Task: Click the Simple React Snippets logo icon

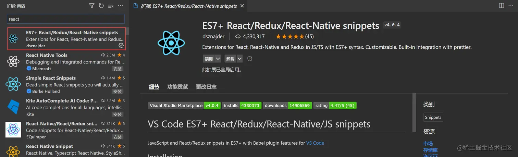Action: [x=13, y=84]
